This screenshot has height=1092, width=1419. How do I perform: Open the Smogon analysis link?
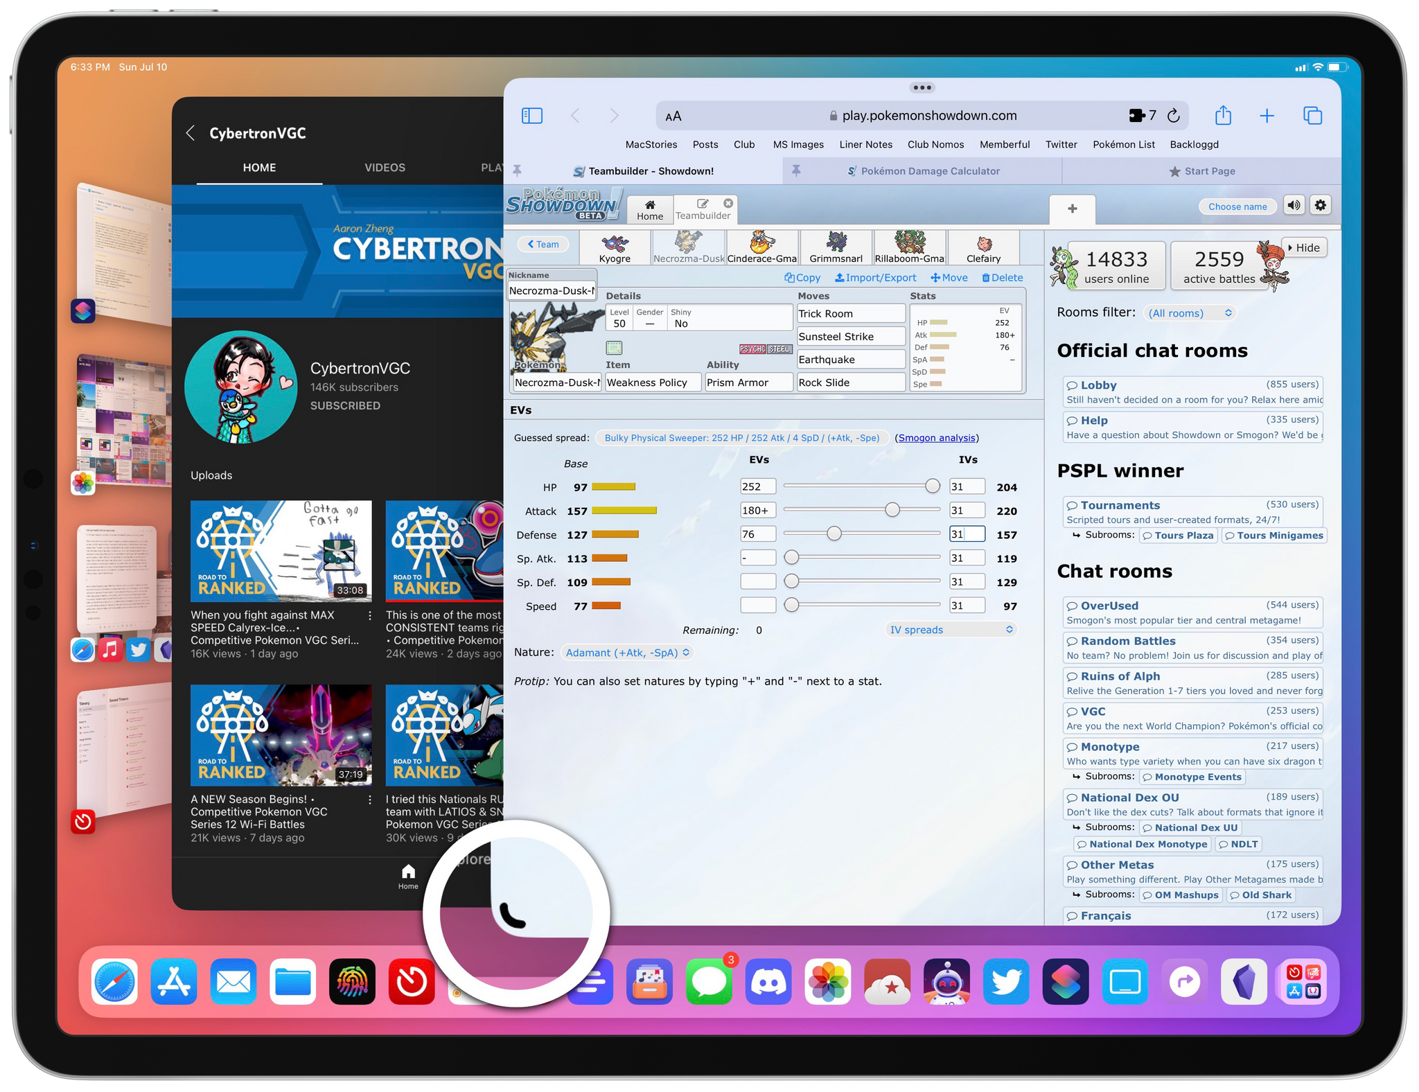coord(937,438)
